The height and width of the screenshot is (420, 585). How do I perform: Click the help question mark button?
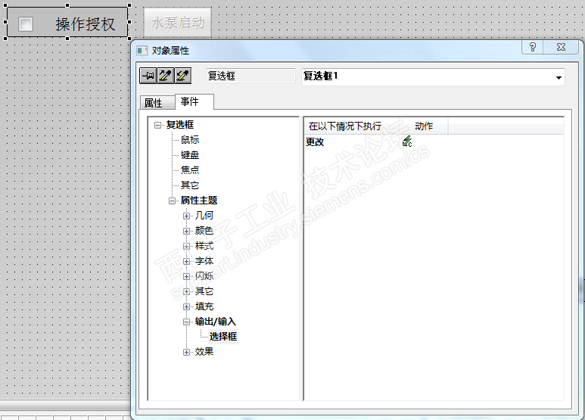pyautogui.click(x=532, y=47)
